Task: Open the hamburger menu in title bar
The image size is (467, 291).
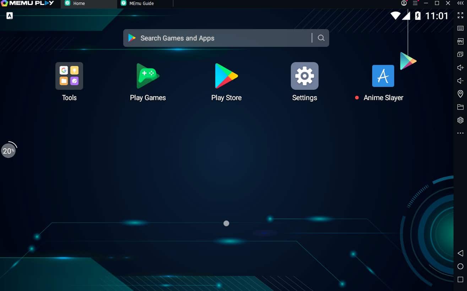Action: [x=415, y=3]
